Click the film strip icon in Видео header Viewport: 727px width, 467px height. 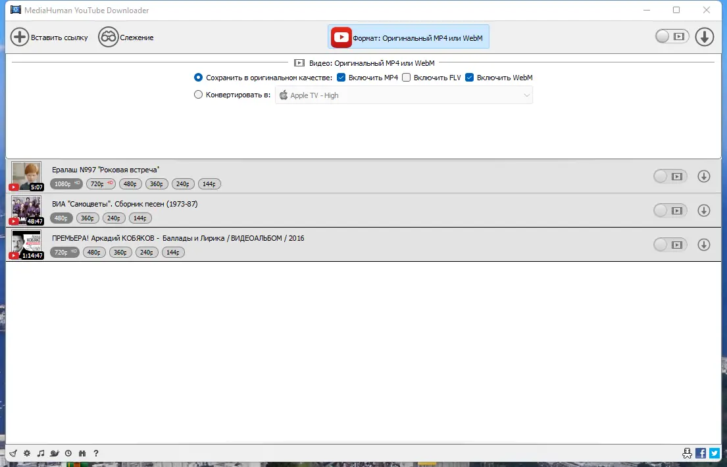tap(299, 62)
